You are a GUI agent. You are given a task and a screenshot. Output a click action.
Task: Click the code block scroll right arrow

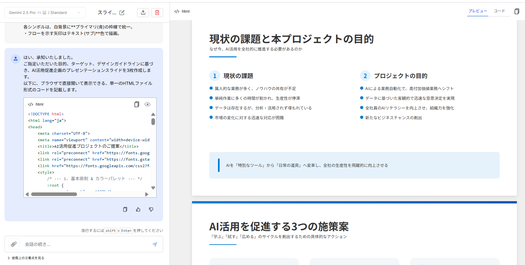click(147, 194)
